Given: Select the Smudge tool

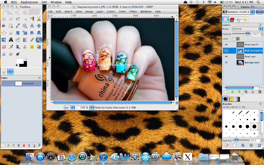Looking at the screenshot, I should pyautogui.click(x=11, y=54).
